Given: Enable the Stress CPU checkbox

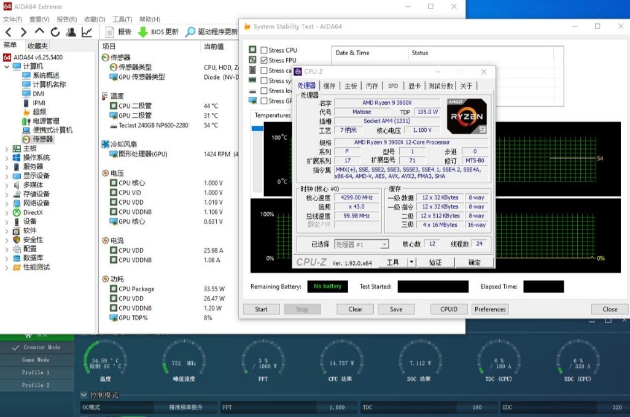Looking at the screenshot, I should [x=264, y=50].
